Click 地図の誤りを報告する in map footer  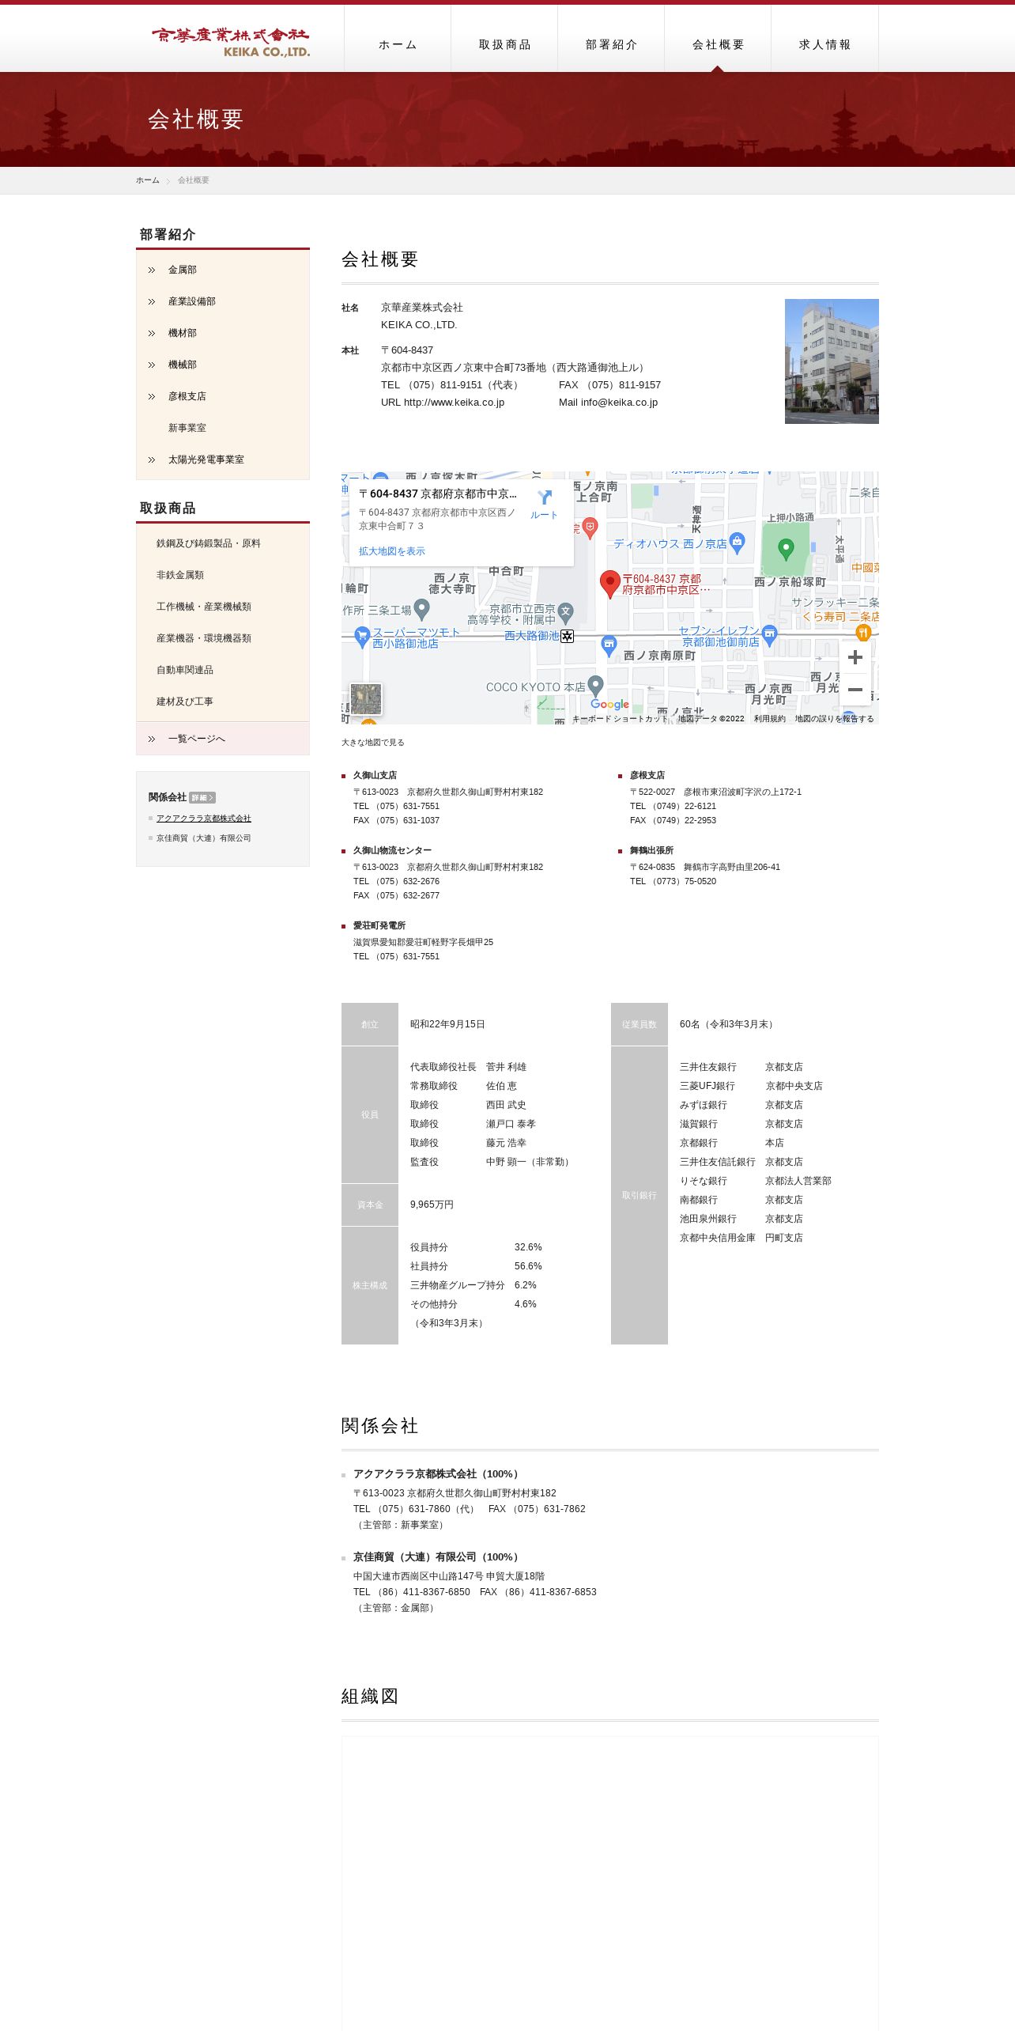(834, 719)
